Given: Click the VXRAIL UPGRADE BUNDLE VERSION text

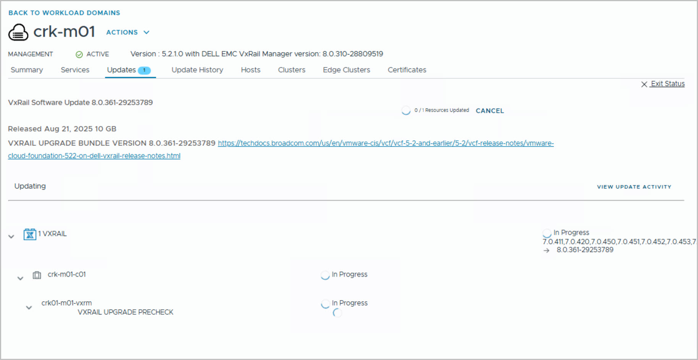Looking at the screenshot, I should coord(112,143).
